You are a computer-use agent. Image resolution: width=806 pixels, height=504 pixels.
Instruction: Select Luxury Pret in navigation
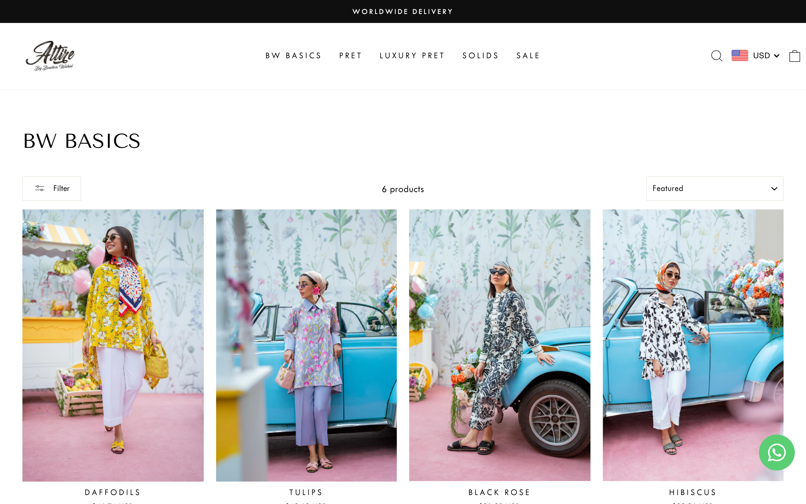[412, 56]
